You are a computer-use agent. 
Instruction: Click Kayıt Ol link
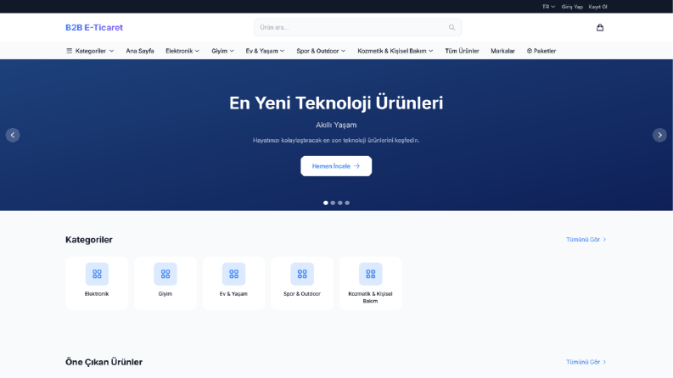point(597,7)
